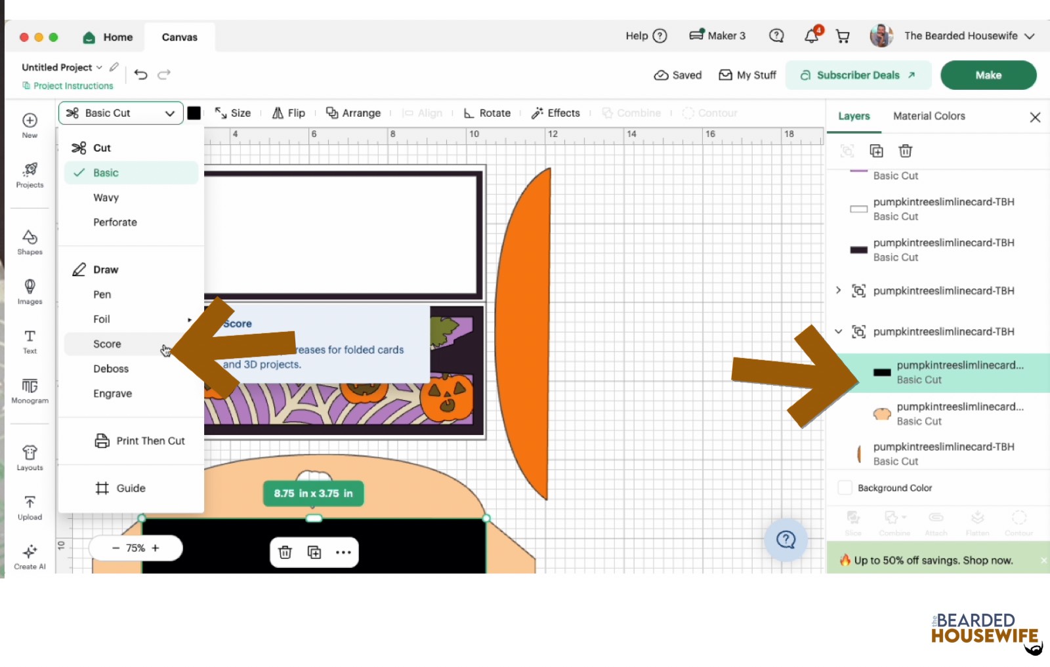The height and width of the screenshot is (667, 1050).
Task: Open the Shapes tool
Action: click(30, 242)
